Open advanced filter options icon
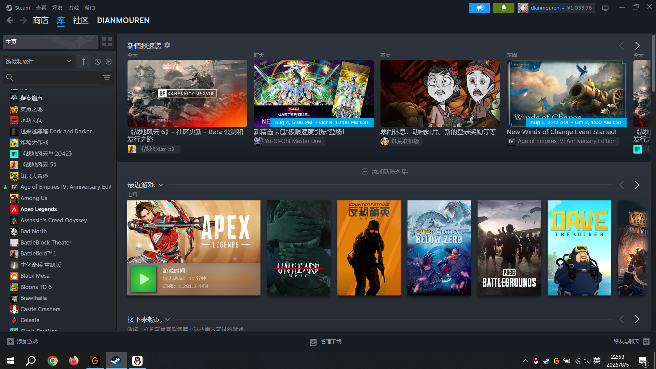This screenshot has height=369, width=656. (107, 78)
